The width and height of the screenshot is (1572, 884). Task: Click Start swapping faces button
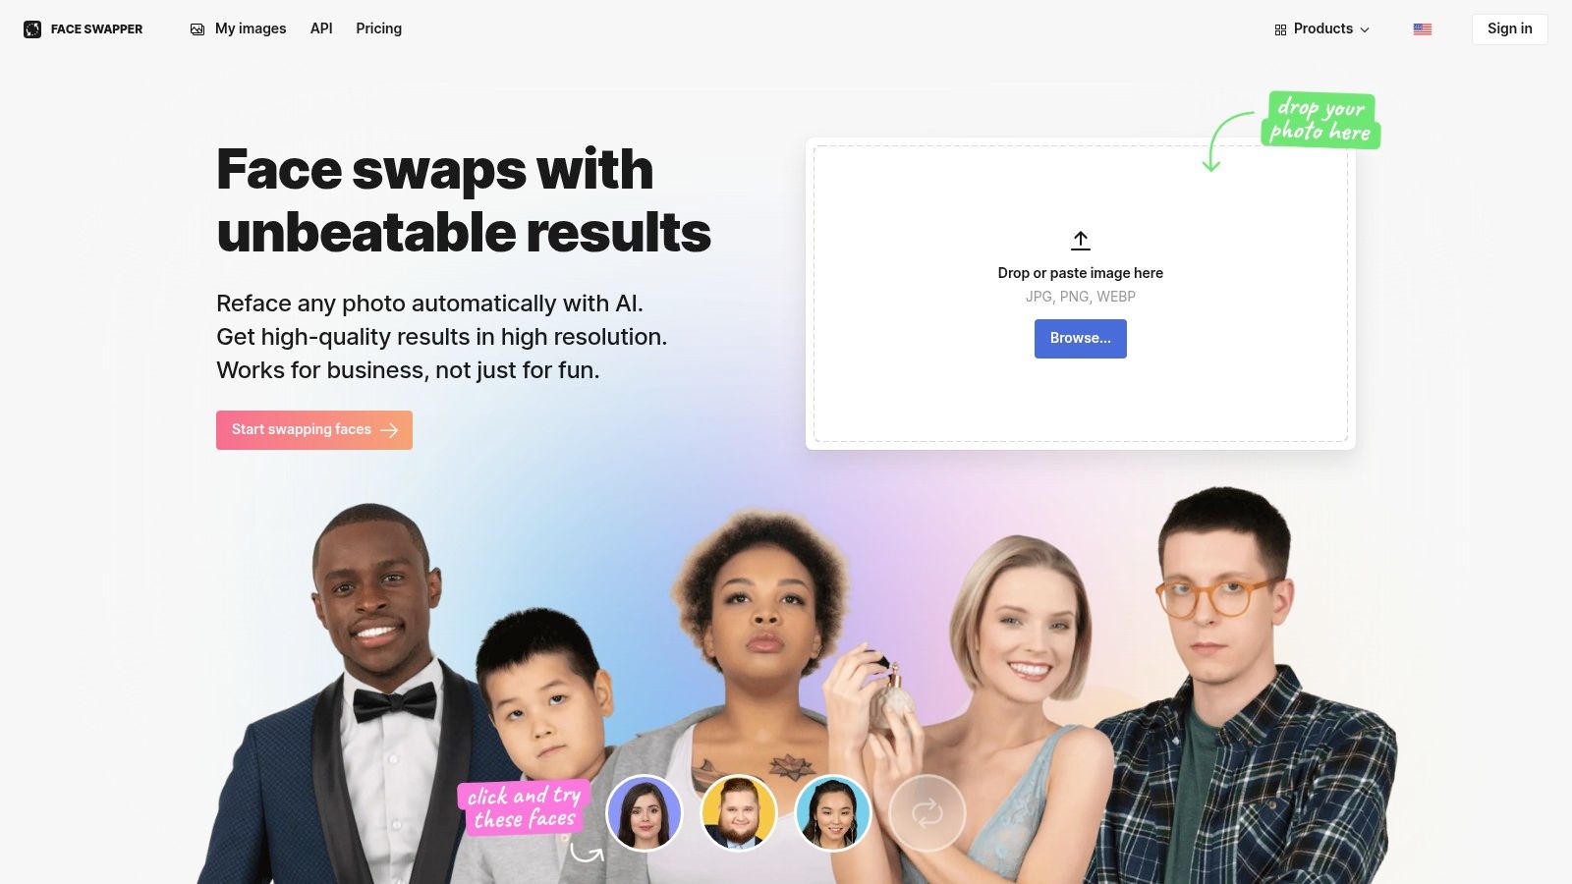(x=314, y=430)
